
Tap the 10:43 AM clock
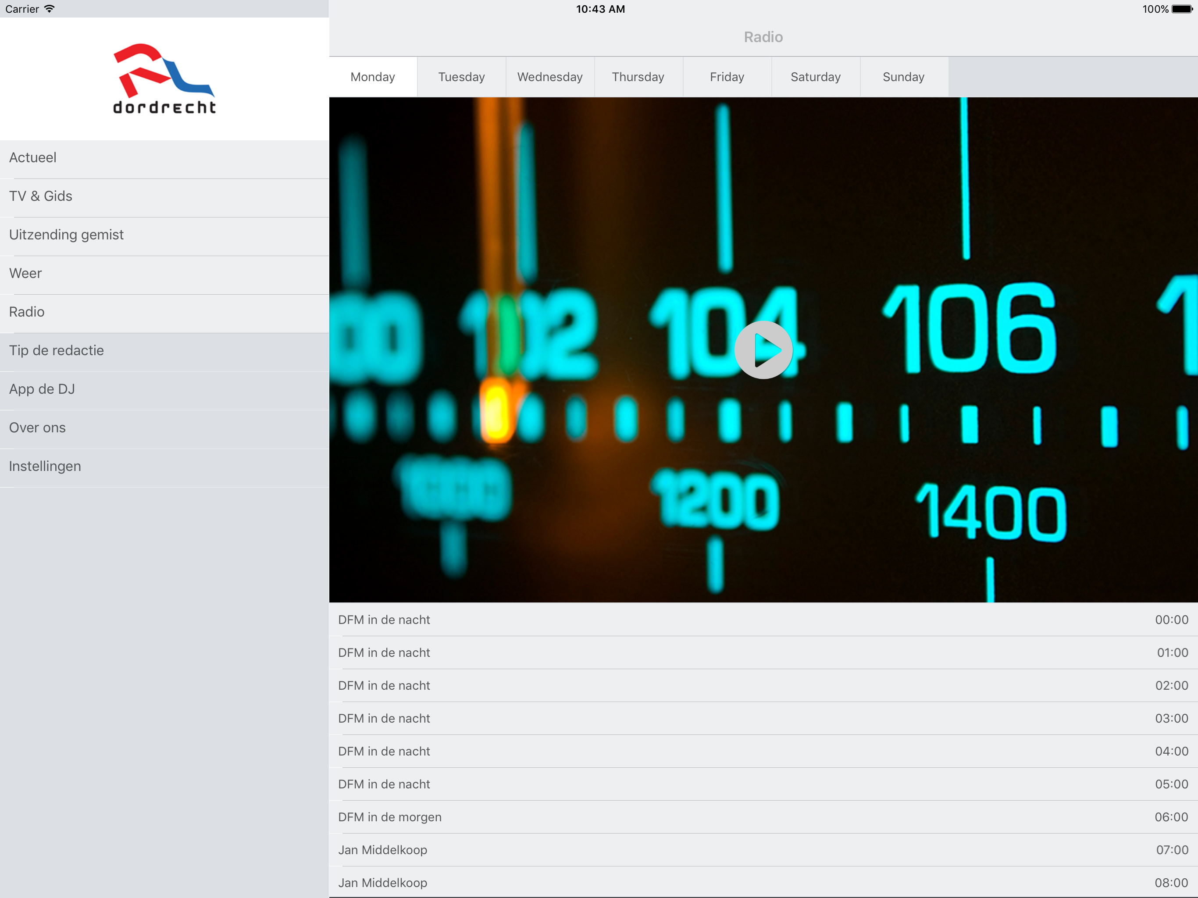600,9
